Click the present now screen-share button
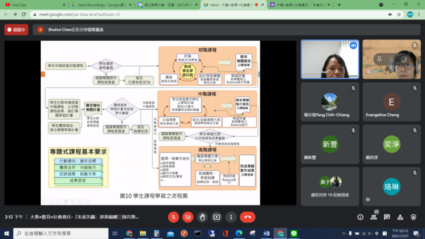The image size is (425, 239). point(217,217)
